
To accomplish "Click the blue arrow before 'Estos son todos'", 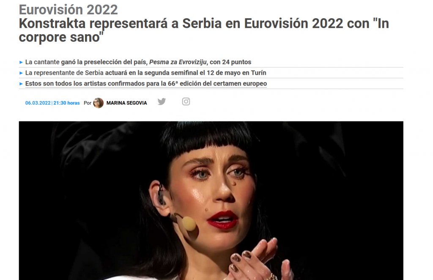I will tap(21, 84).
